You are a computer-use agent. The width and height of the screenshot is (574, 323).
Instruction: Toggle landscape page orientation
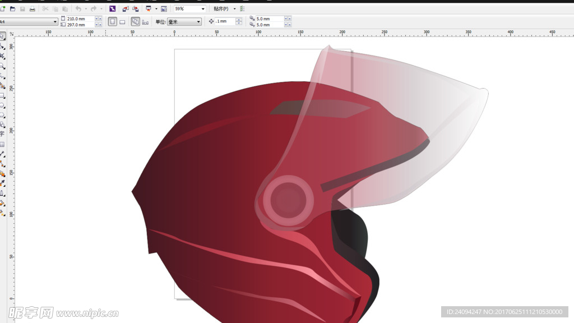pyautogui.click(x=122, y=21)
